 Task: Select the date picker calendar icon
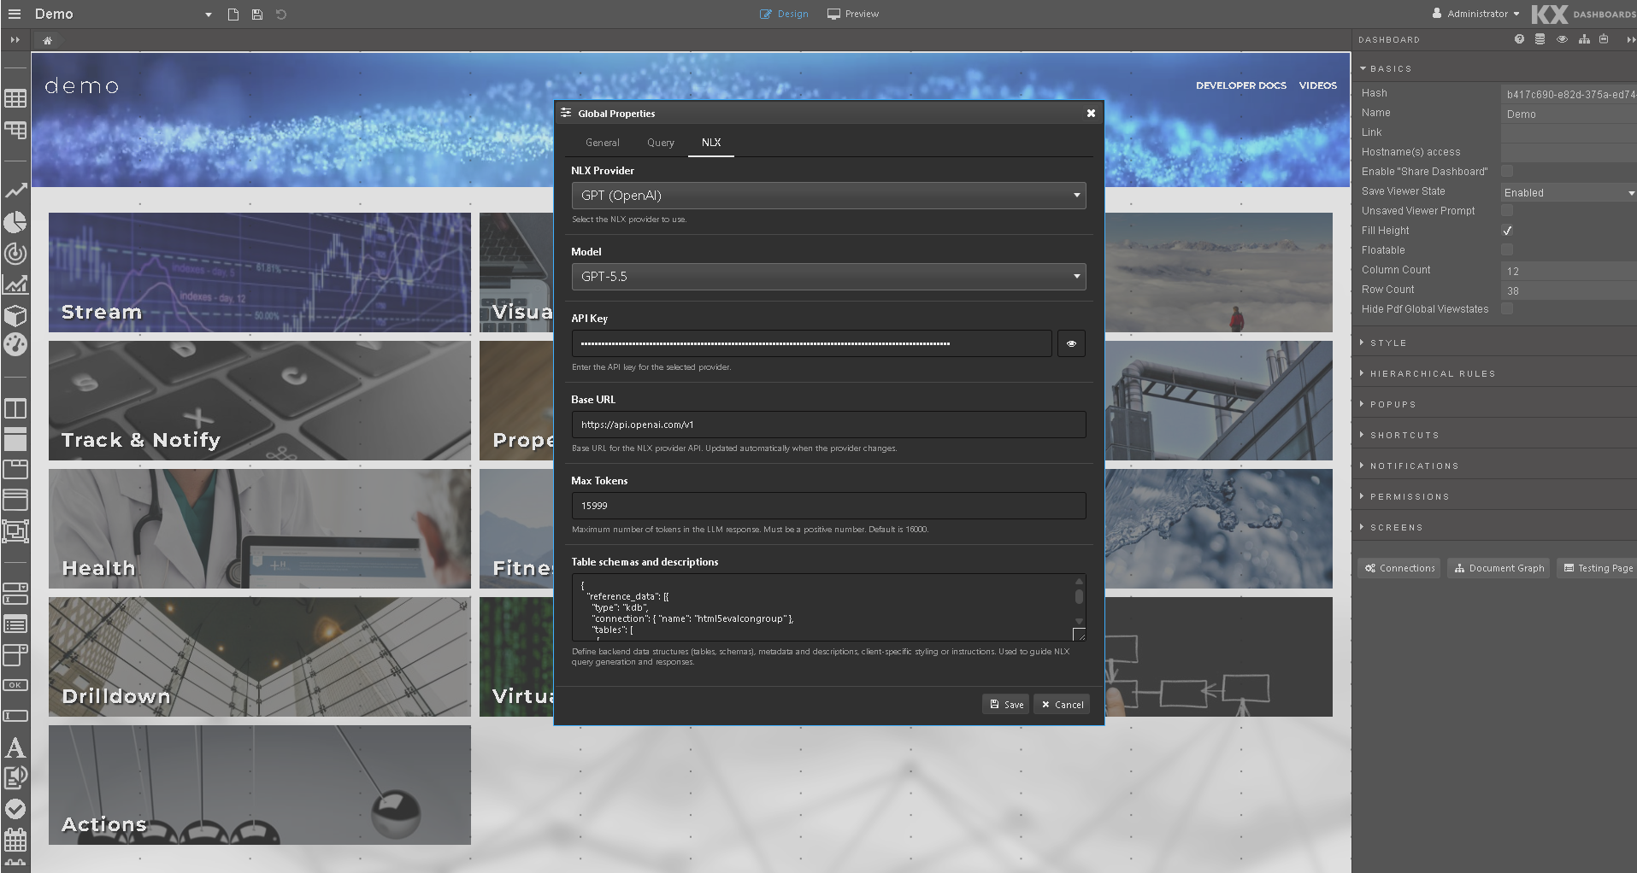point(15,839)
